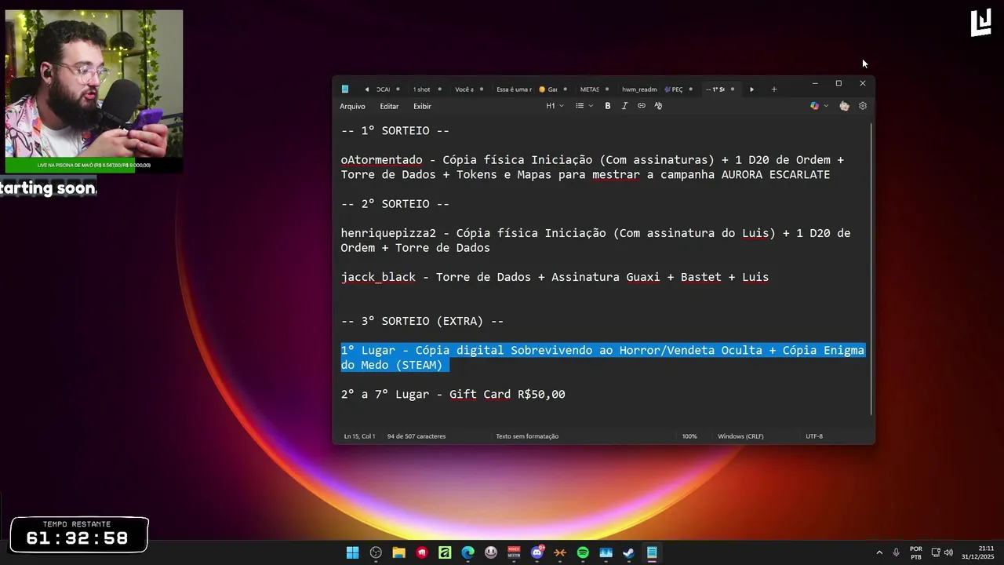Open the green 'A' app on taskbar
This screenshot has width=1004, height=565.
click(x=445, y=552)
